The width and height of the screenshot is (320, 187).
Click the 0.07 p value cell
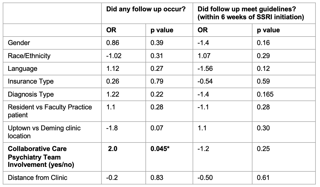tap(157, 128)
